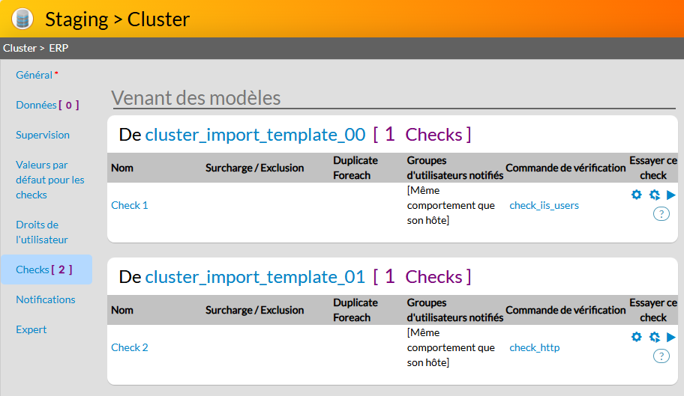Open the Notifications sidebar tab

(x=46, y=299)
